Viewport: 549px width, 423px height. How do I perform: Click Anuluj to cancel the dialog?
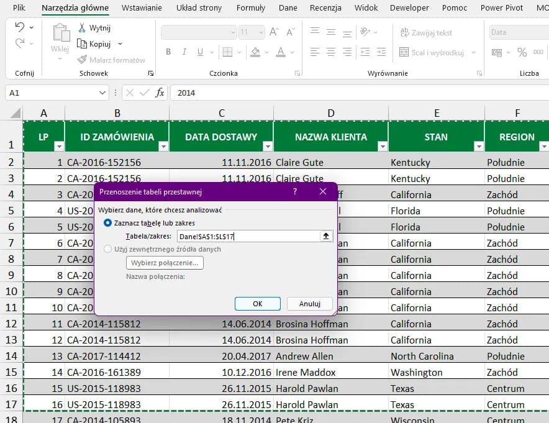(x=309, y=304)
